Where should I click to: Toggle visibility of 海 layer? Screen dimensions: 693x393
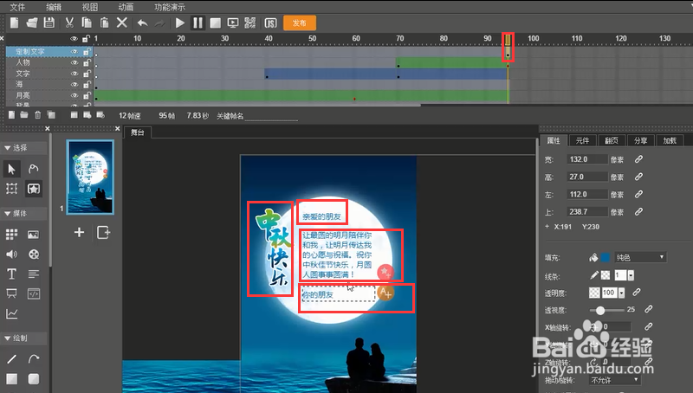point(74,84)
